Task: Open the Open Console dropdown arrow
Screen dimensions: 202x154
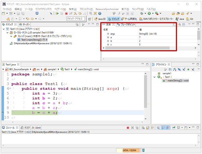Action: (190, 128)
